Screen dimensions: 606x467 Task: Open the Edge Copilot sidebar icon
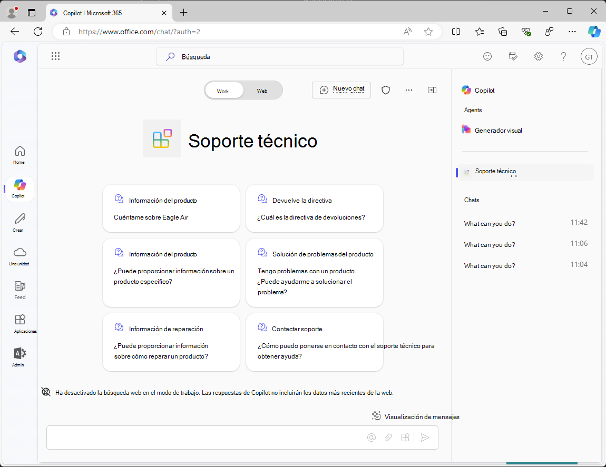click(x=594, y=32)
